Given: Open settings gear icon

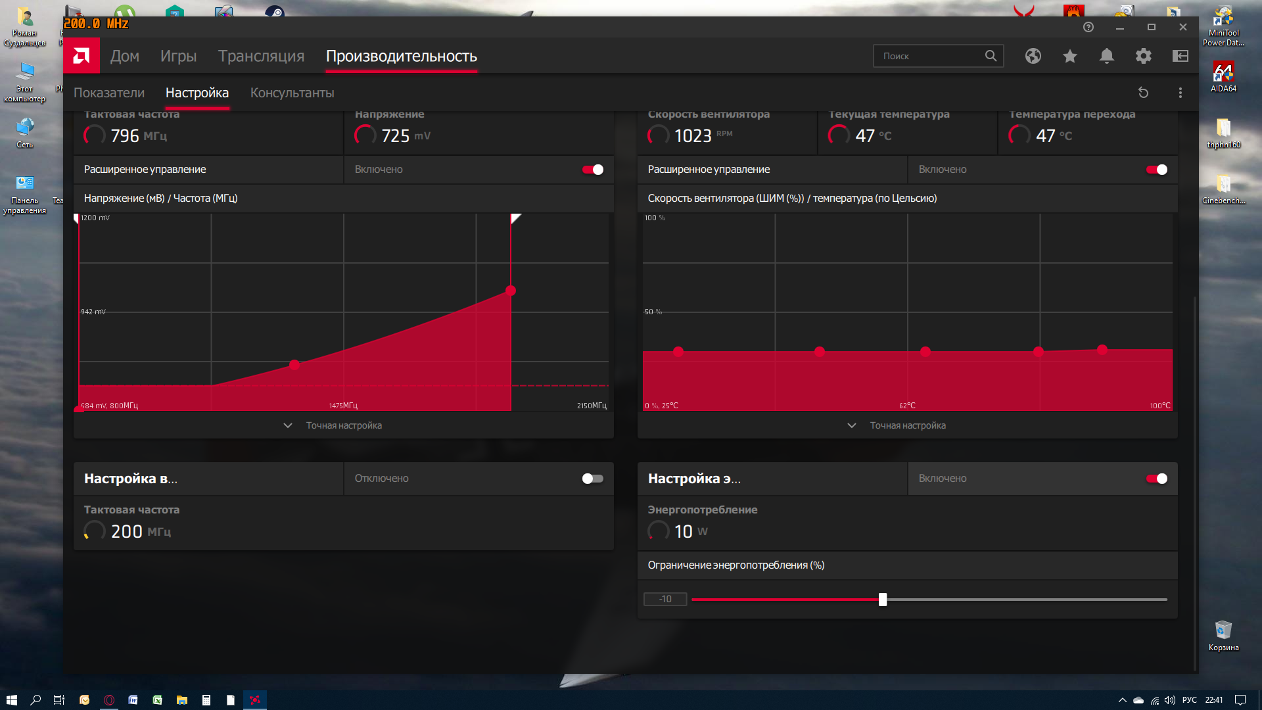Looking at the screenshot, I should (1143, 56).
